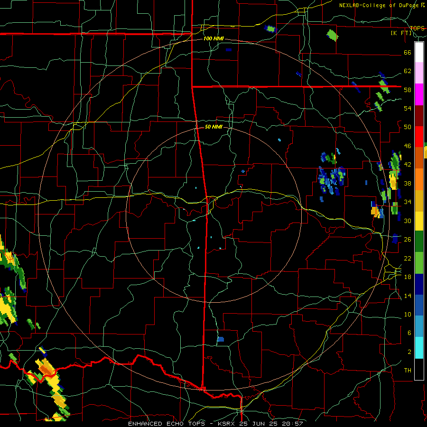The image size is (427, 427).
Task: Click the 20:57 timestamp in caption
Action: tap(293, 424)
